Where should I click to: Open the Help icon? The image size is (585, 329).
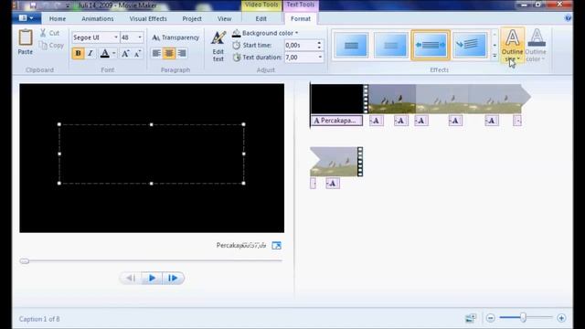click(x=568, y=18)
